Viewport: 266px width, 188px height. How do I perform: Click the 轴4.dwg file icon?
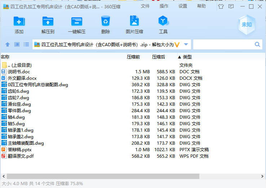[x=4, y=117]
